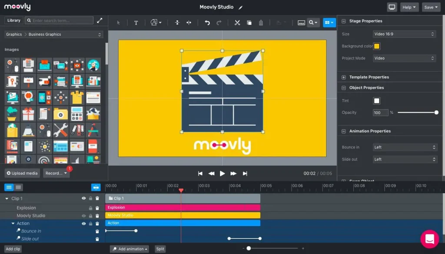Screen dimensions: 445x254
Task: Play the video
Action: click(222, 174)
